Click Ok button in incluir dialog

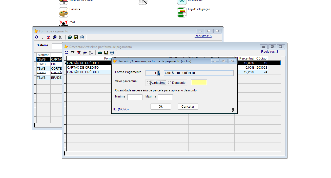[161, 107]
